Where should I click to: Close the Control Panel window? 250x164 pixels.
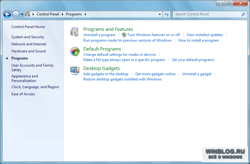pos(240,3)
